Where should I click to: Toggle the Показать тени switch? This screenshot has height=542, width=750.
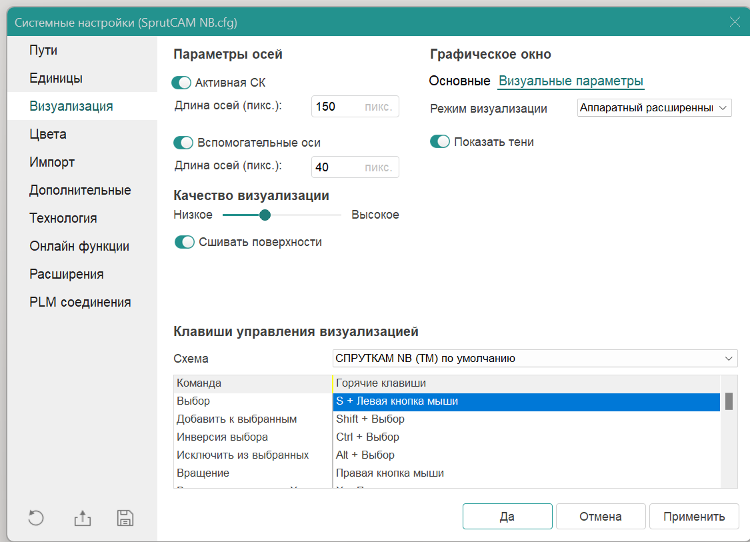pos(440,142)
